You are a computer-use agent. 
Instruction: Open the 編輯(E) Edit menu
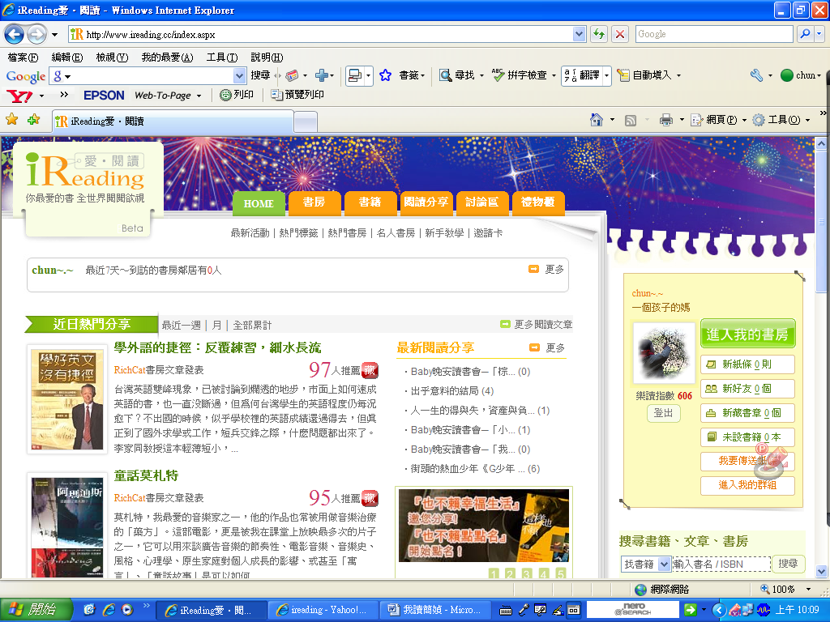(67, 58)
